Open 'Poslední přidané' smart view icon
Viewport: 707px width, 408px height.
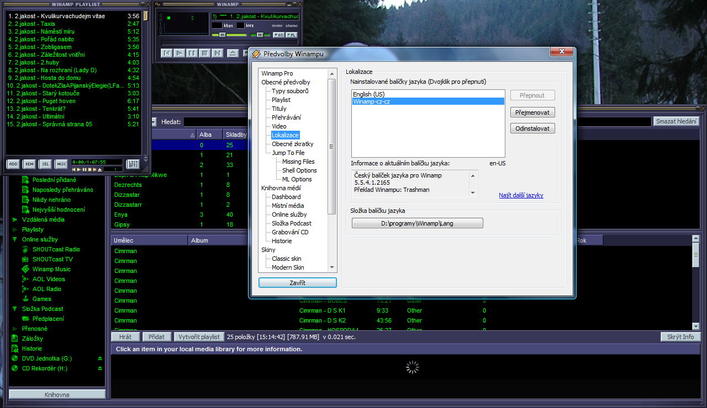point(25,180)
